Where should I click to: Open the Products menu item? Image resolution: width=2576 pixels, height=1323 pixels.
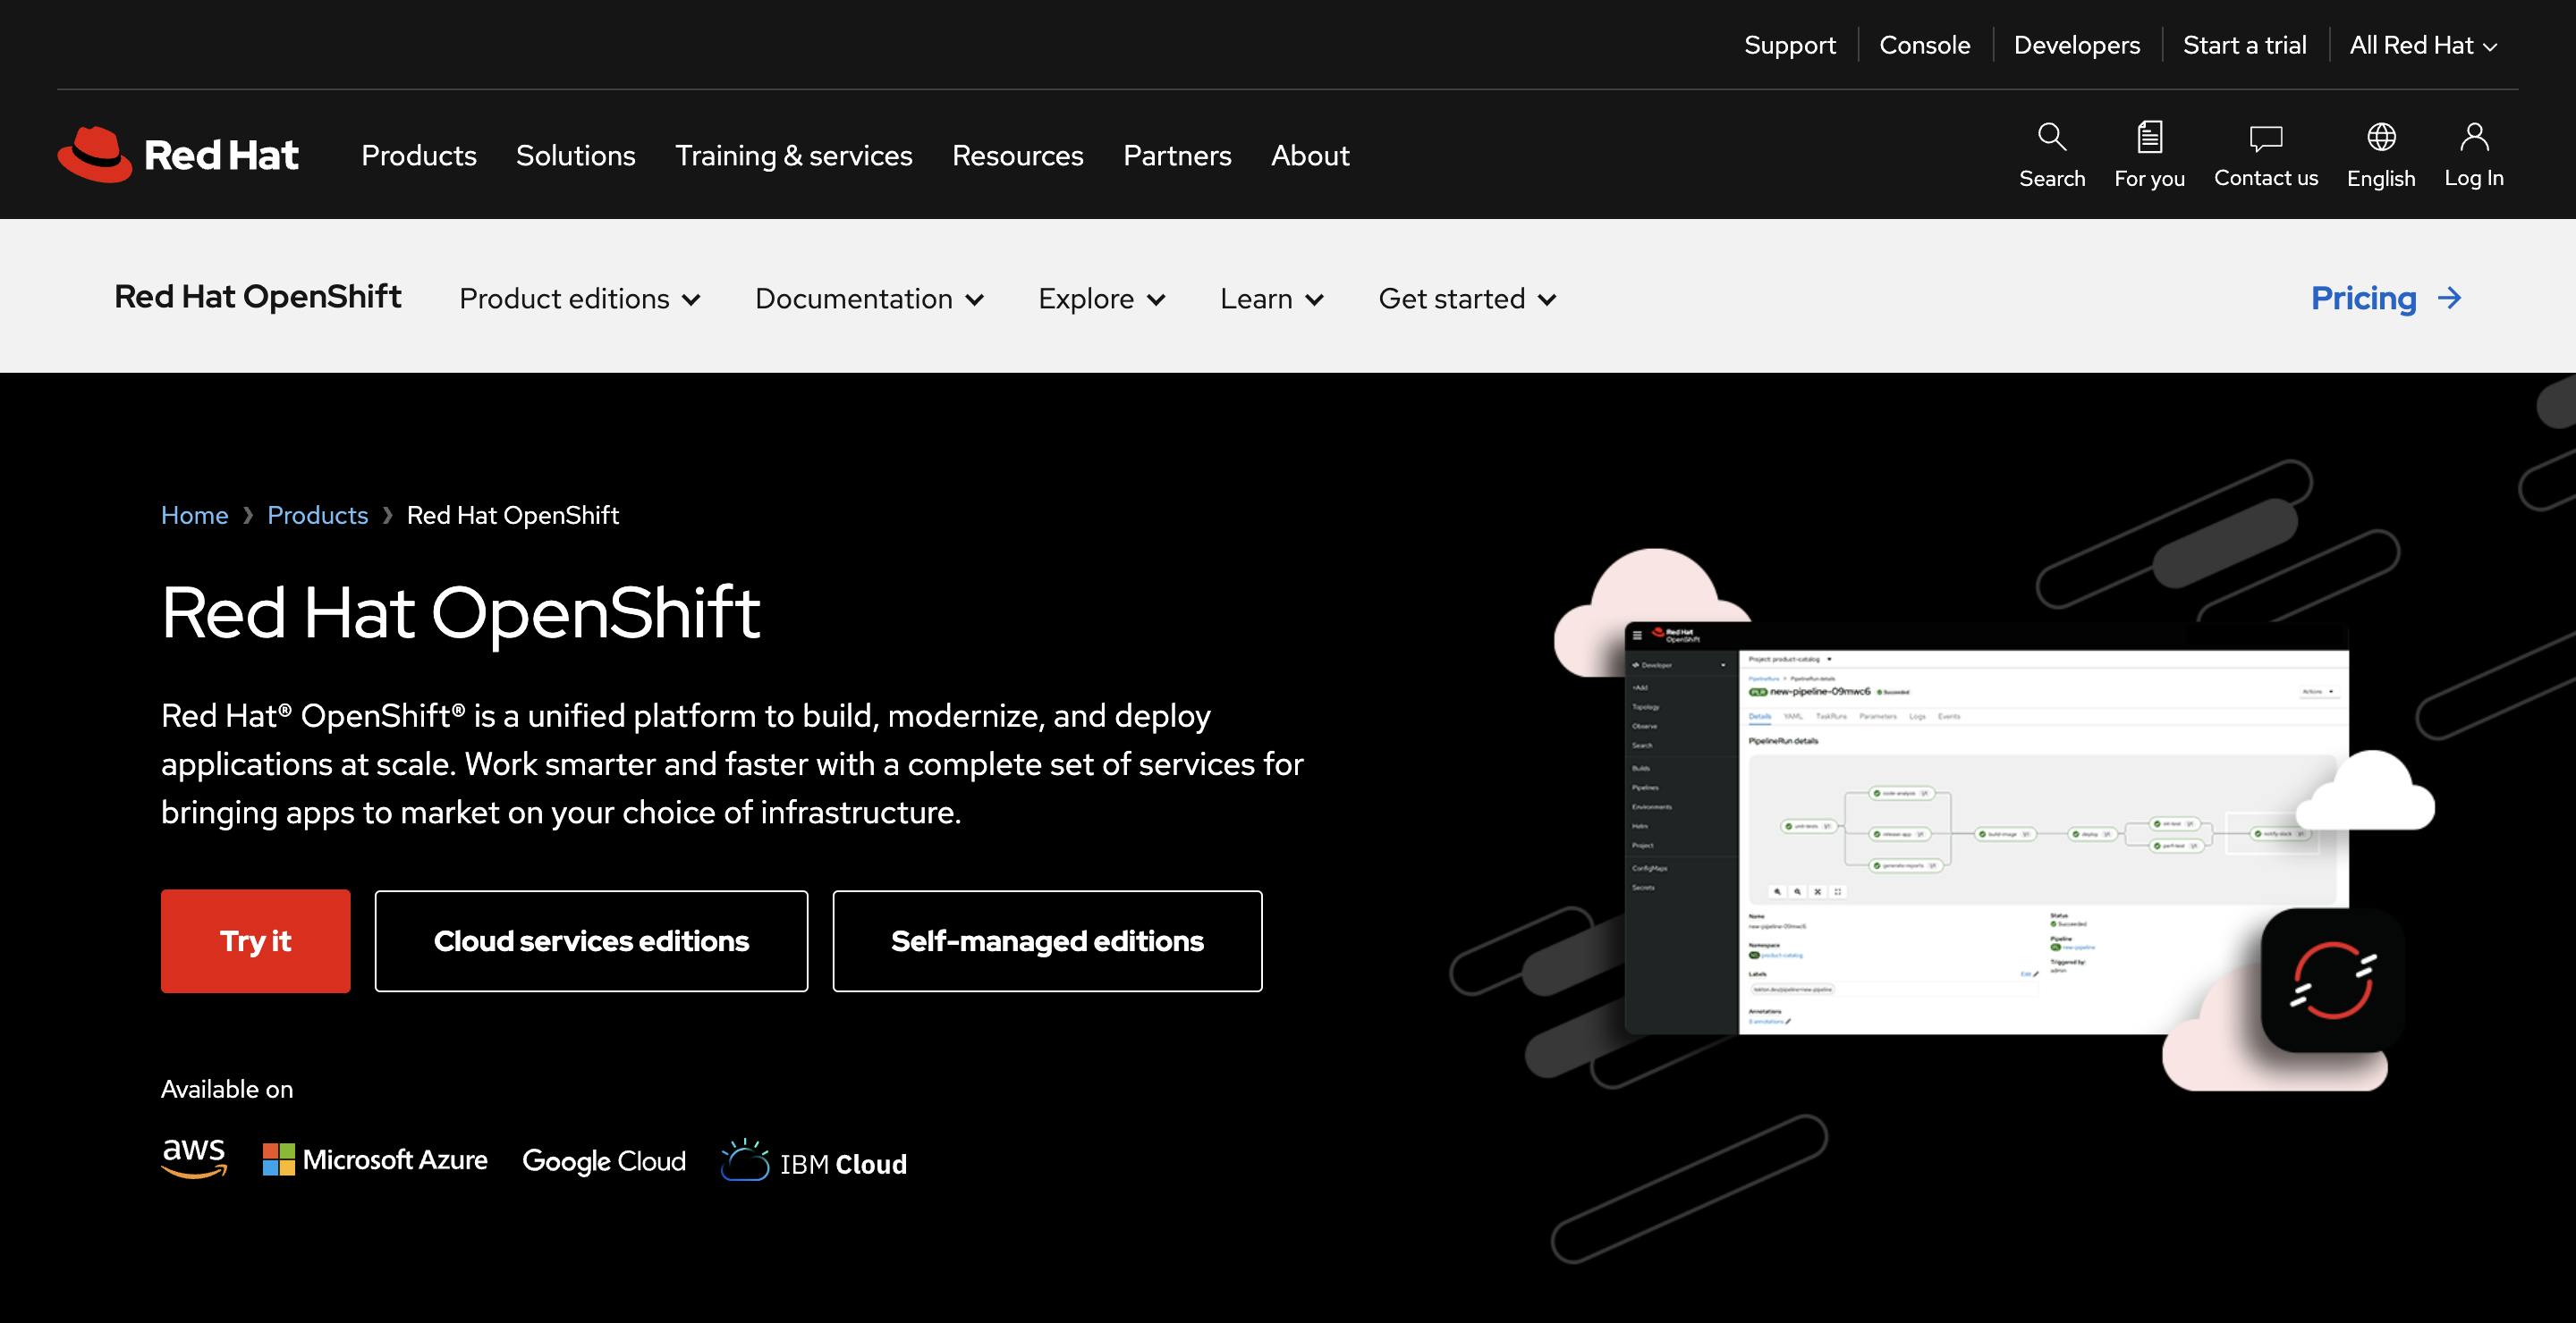point(419,154)
